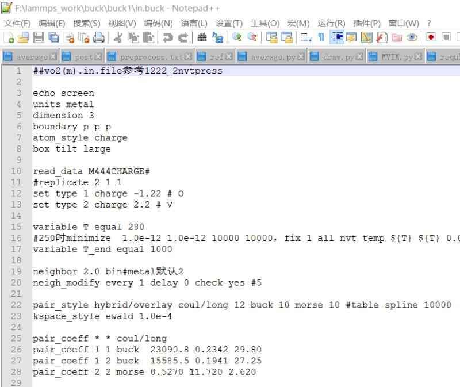Open the 语言(L) menu
460x387 pixels.
pyautogui.click(x=194, y=23)
